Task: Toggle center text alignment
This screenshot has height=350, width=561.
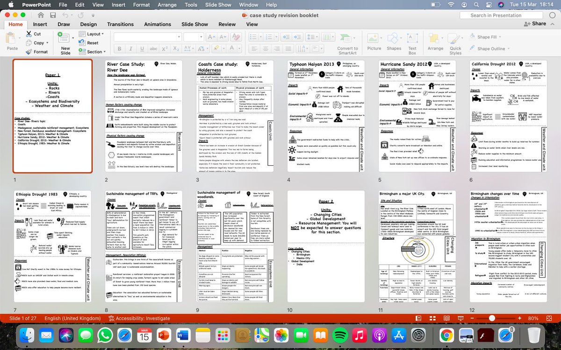Action: click(x=265, y=49)
